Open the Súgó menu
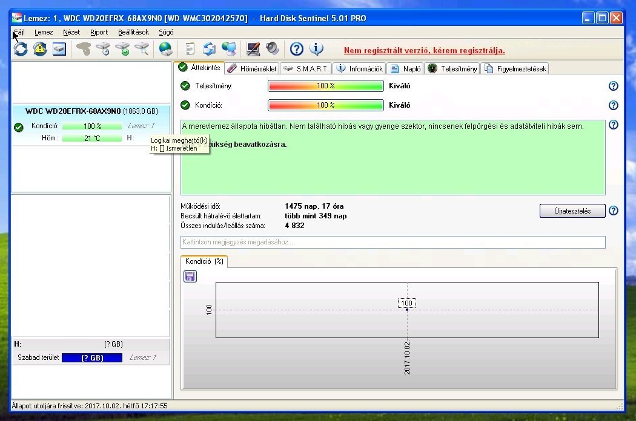 click(x=166, y=32)
